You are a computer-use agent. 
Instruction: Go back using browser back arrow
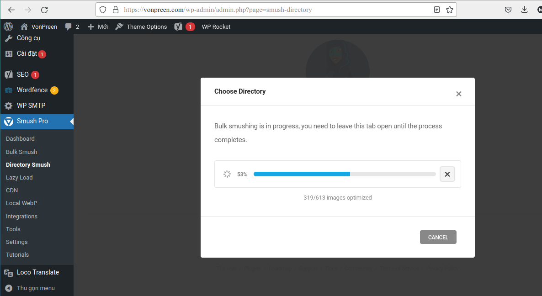pyautogui.click(x=11, y=10)
